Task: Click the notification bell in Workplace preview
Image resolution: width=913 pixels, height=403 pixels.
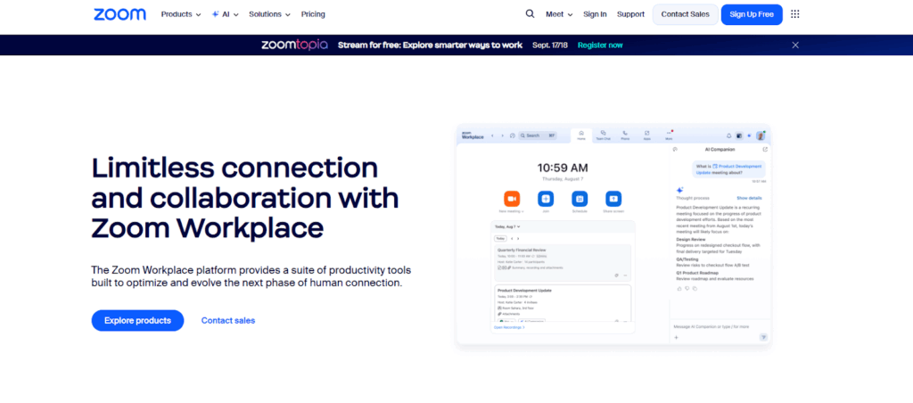Action: click(728, 136)
